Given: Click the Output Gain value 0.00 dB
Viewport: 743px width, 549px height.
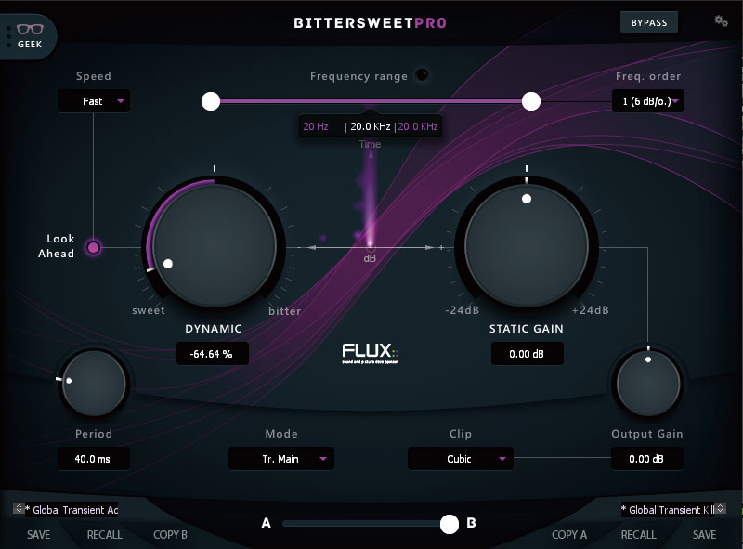Looking at the screenshot, I should pyautogui.click(x=646, y=459).
